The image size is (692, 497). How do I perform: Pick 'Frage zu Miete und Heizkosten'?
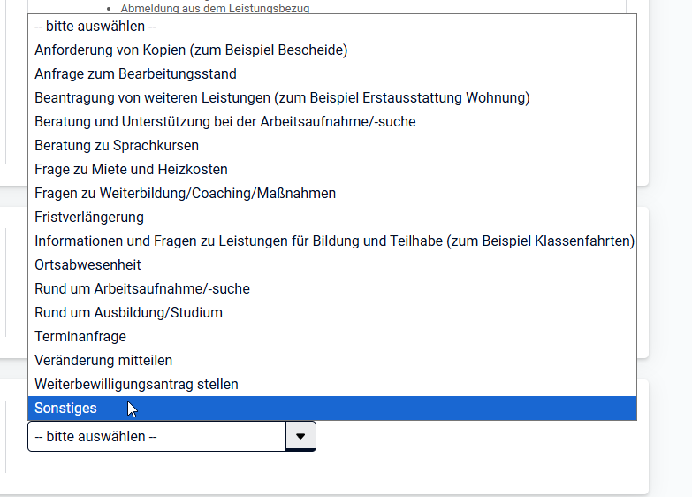pos(131,170)
